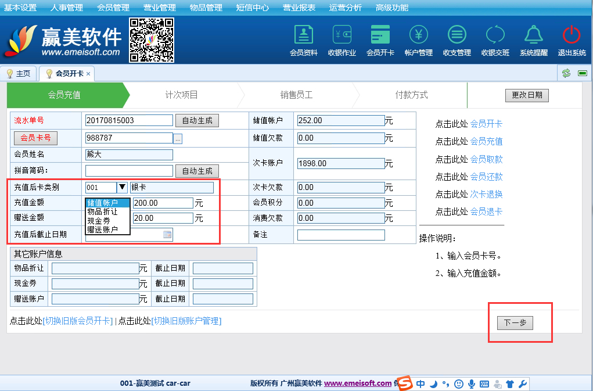Open the 会员开卡 card icon
The height and width of the screenshot is (391, 593).
tap(380, 36)
